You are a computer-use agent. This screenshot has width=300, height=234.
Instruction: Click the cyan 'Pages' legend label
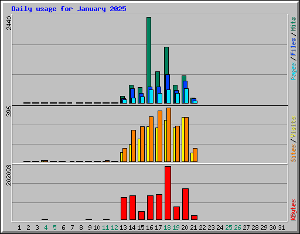[293, 71]
